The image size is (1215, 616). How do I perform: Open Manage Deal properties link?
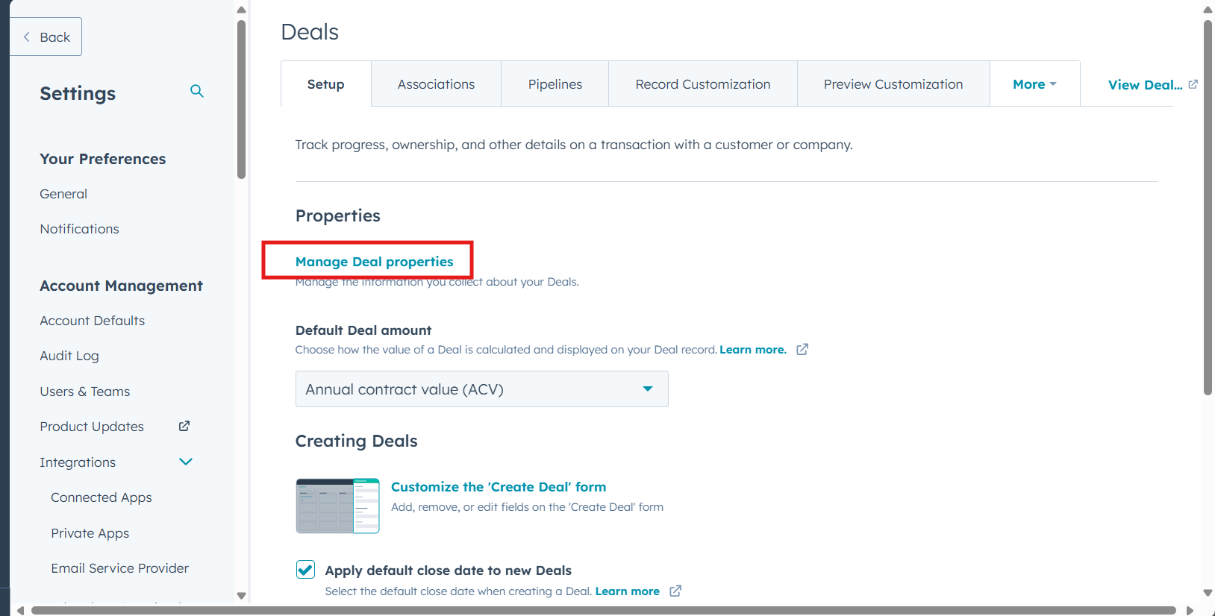point(374,262)
